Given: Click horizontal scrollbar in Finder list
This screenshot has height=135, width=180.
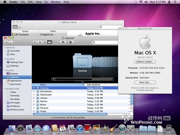Looking at the screenshot, I should (70, 114).
